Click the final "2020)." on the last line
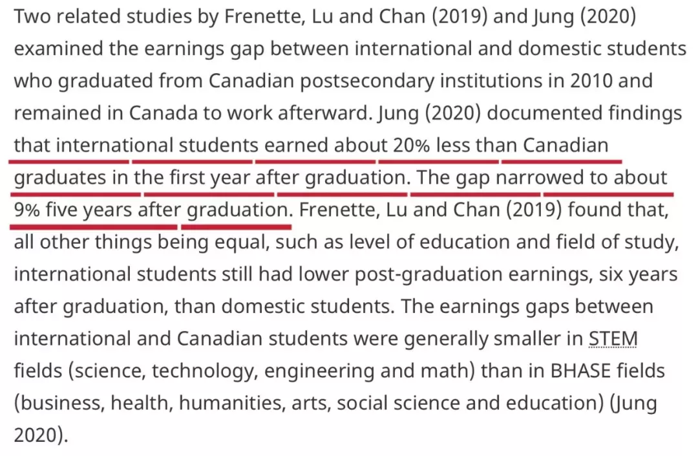The height and width of the screenshot is (456, 698). click(41, 435)
